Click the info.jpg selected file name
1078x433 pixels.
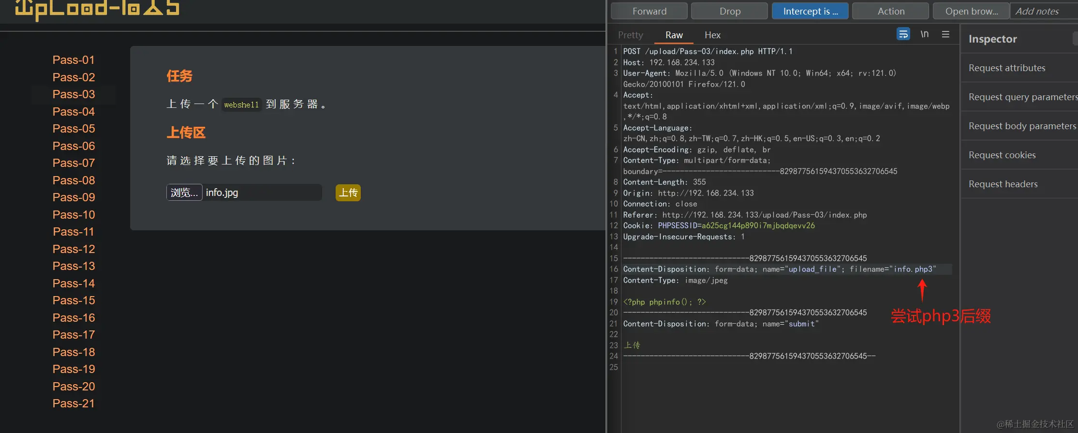click(x=222, y=193)
